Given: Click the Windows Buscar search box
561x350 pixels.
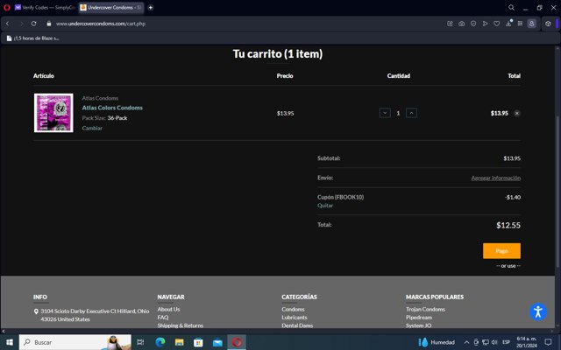Looking at the screenshot, I should [x=75, y=342].
